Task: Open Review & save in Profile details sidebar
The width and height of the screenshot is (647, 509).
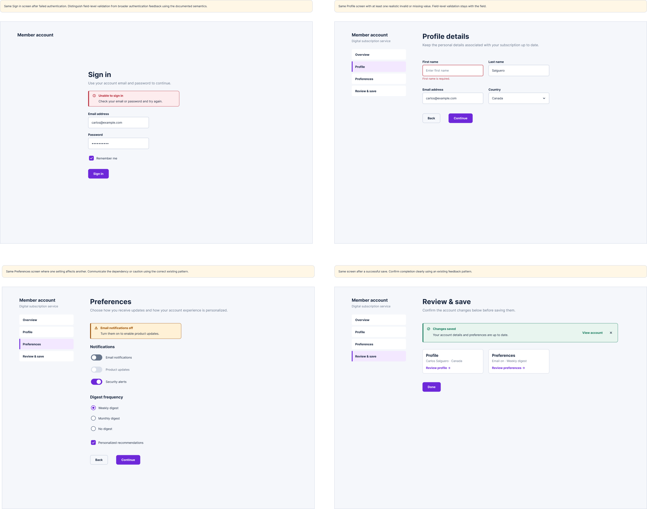Action: point(379,91)
